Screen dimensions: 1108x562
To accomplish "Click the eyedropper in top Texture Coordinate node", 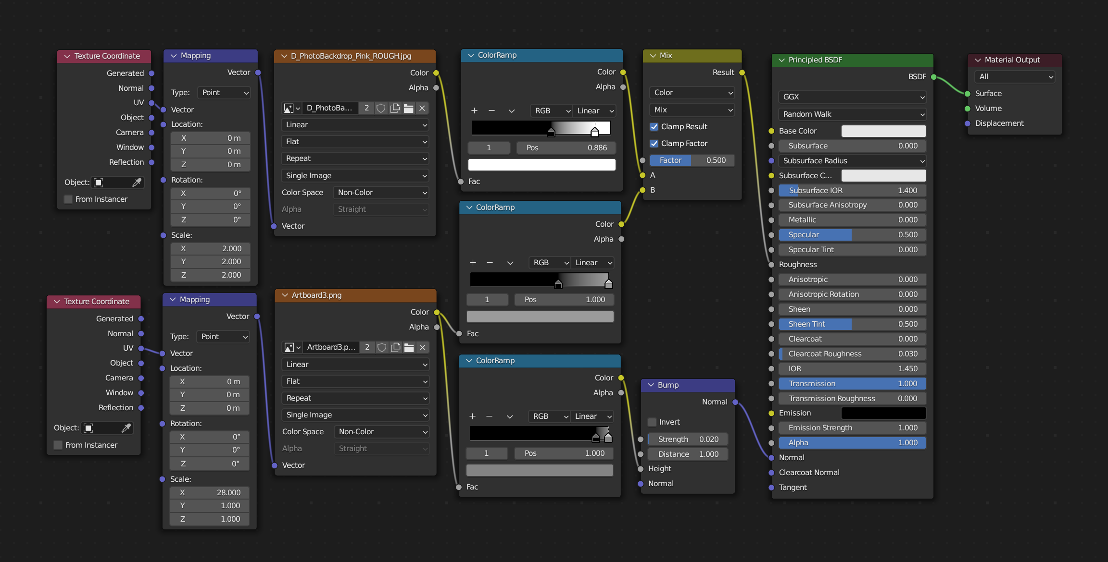I will click(x=137, y=183).
